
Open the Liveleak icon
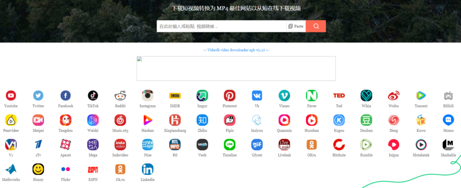point(285,144)
